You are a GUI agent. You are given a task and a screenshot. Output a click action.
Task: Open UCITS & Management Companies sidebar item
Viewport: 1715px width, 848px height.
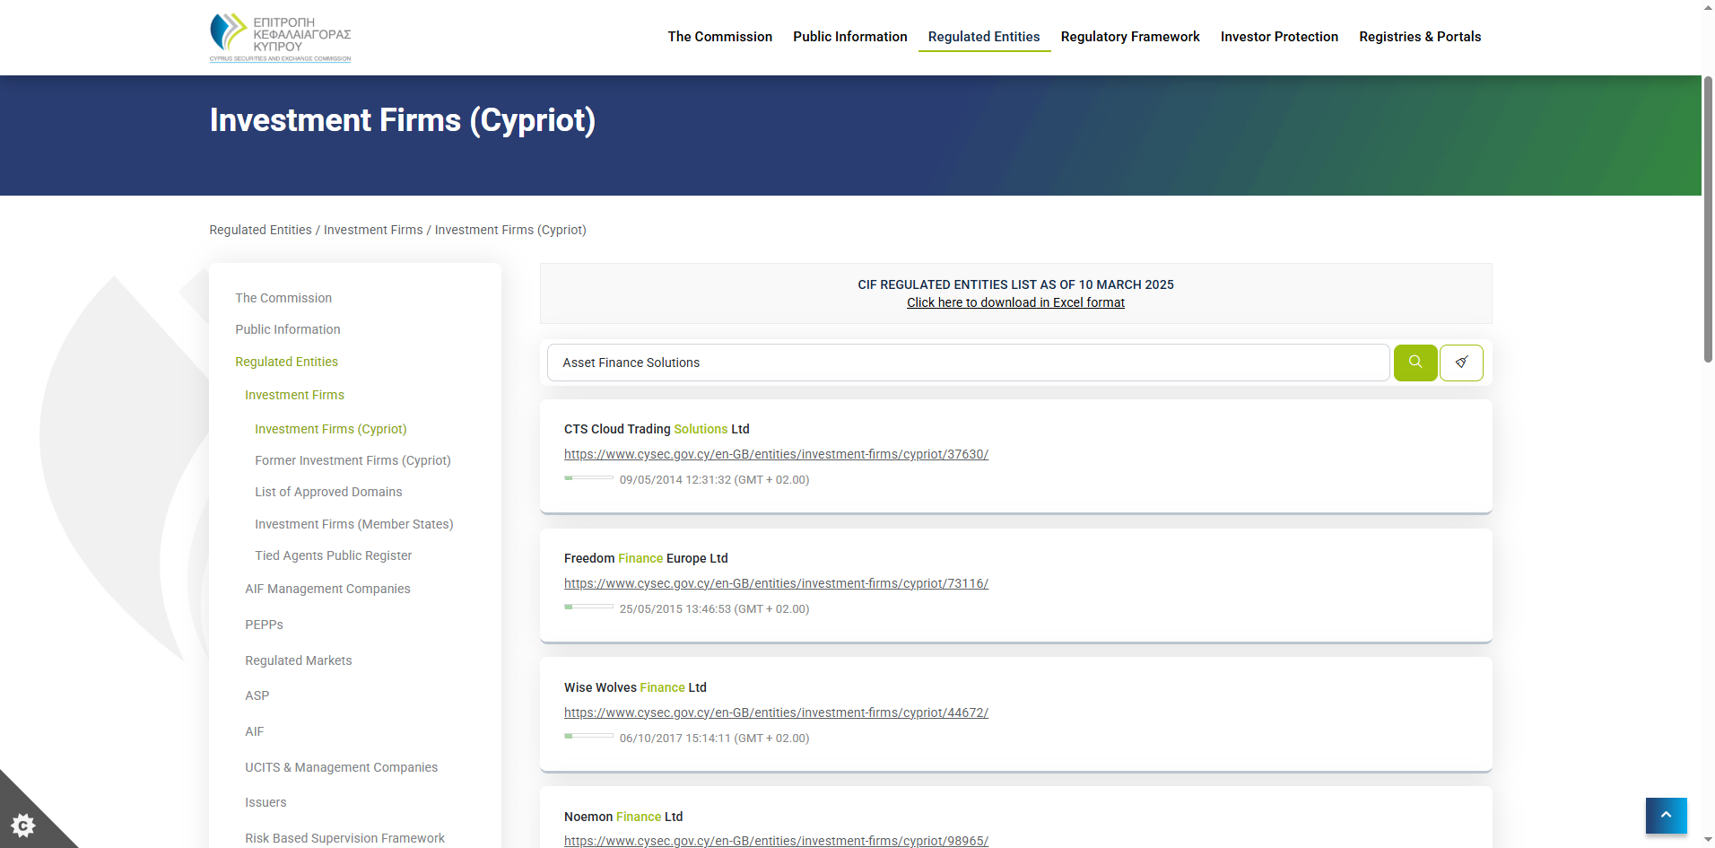point(341,767)
